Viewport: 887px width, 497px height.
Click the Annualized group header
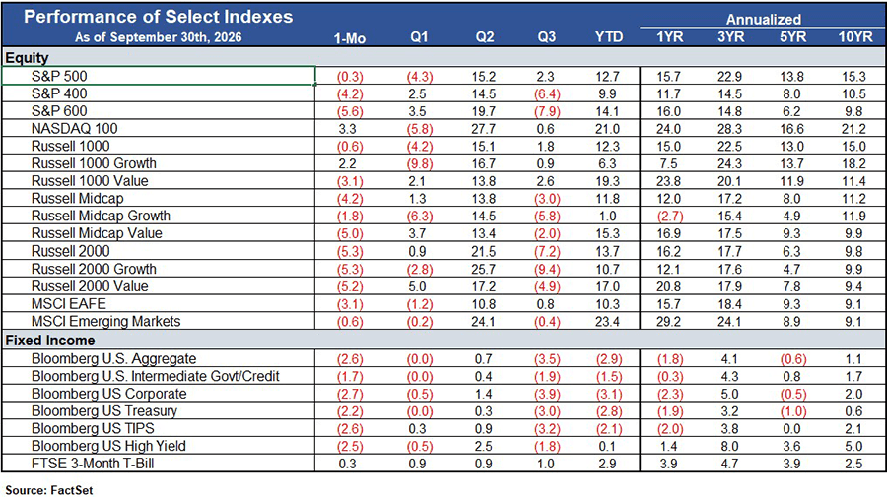pos(764,20)
